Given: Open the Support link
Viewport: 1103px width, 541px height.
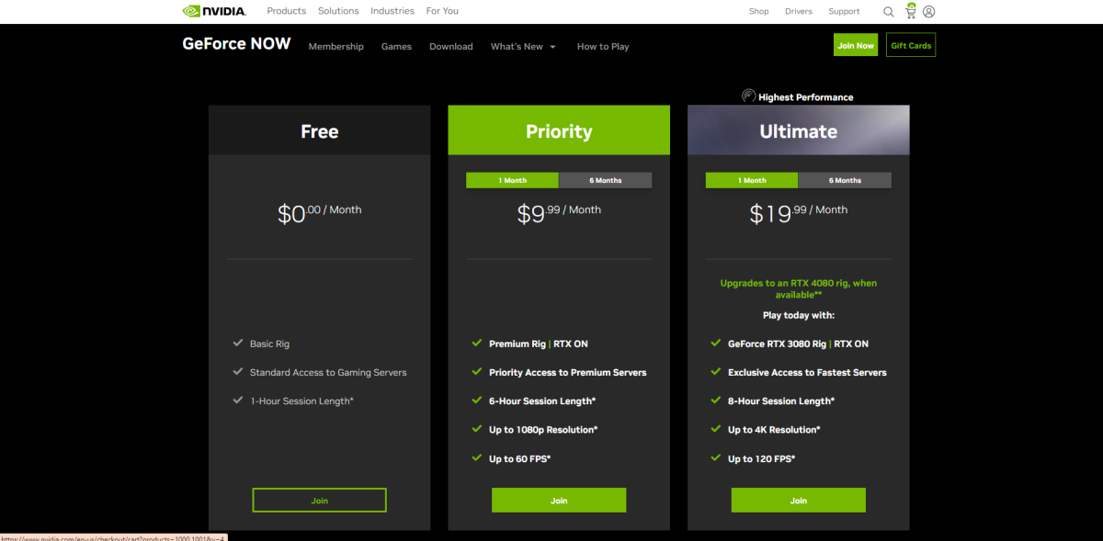Looking at the screenshot, I should [x=844, y=12].
